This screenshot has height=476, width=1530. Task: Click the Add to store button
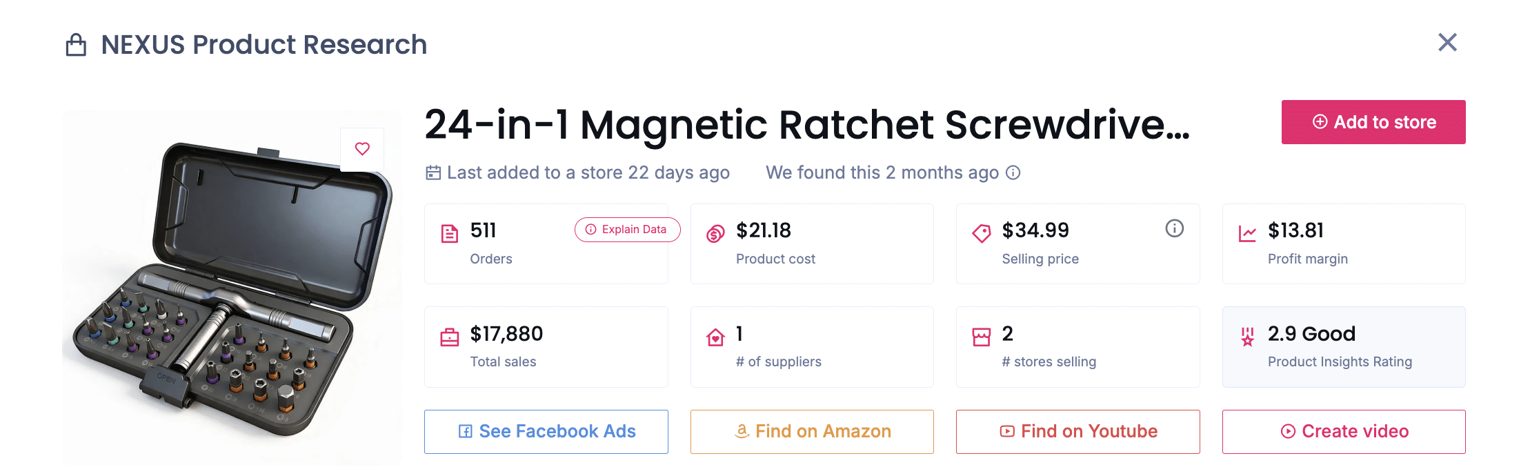[x=1373, y=122]
